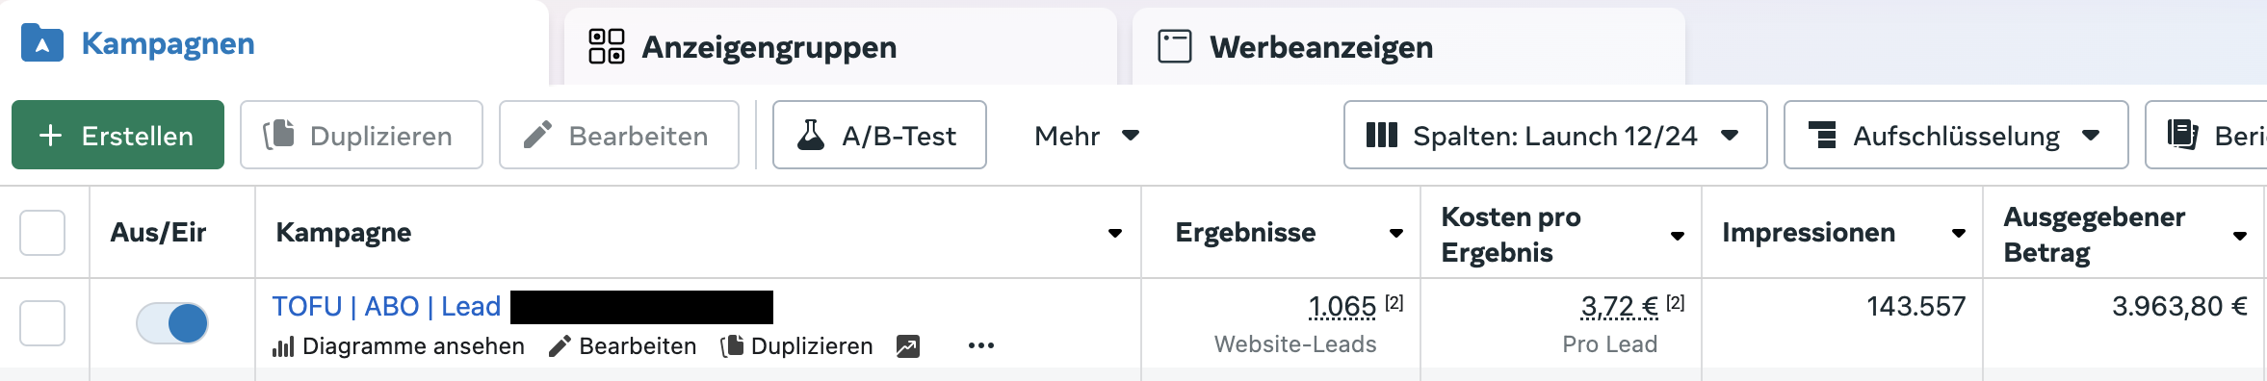2267x381 pixels.
Task: Open the A/B-Test flask button
Action: (x=879, y=135)
